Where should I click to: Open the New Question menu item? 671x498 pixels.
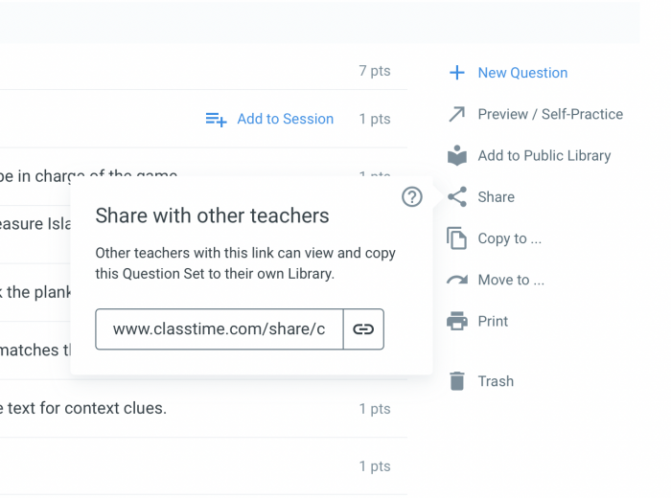pos(522,73)
